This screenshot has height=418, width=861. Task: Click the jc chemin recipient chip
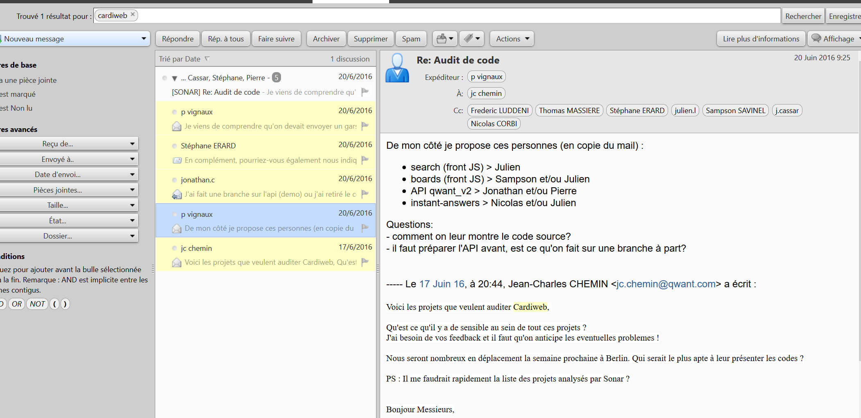486,93
